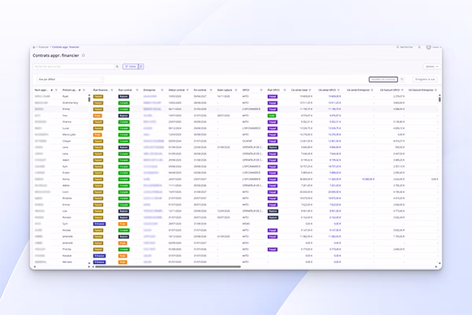Click the right arrow of horizontal scrollbar
Screen dimensions: 472x315
point(436,267)
